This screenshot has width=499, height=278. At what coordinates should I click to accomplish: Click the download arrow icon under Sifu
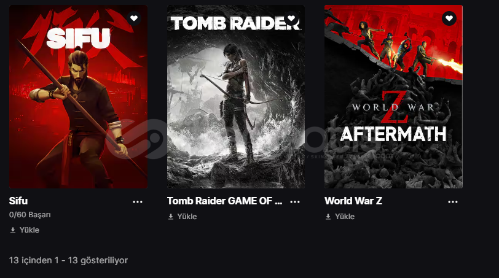(x=13, y=230)
